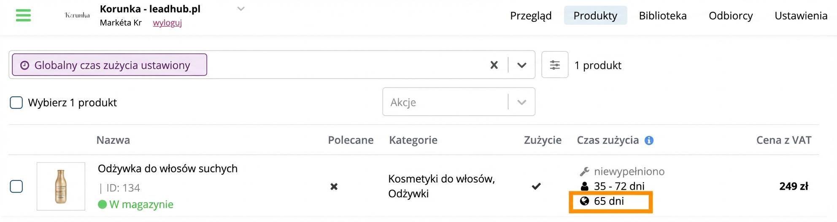Click the Zużycie checkmark icon
This screenshot has height=222, width=837.
(536, 186)
